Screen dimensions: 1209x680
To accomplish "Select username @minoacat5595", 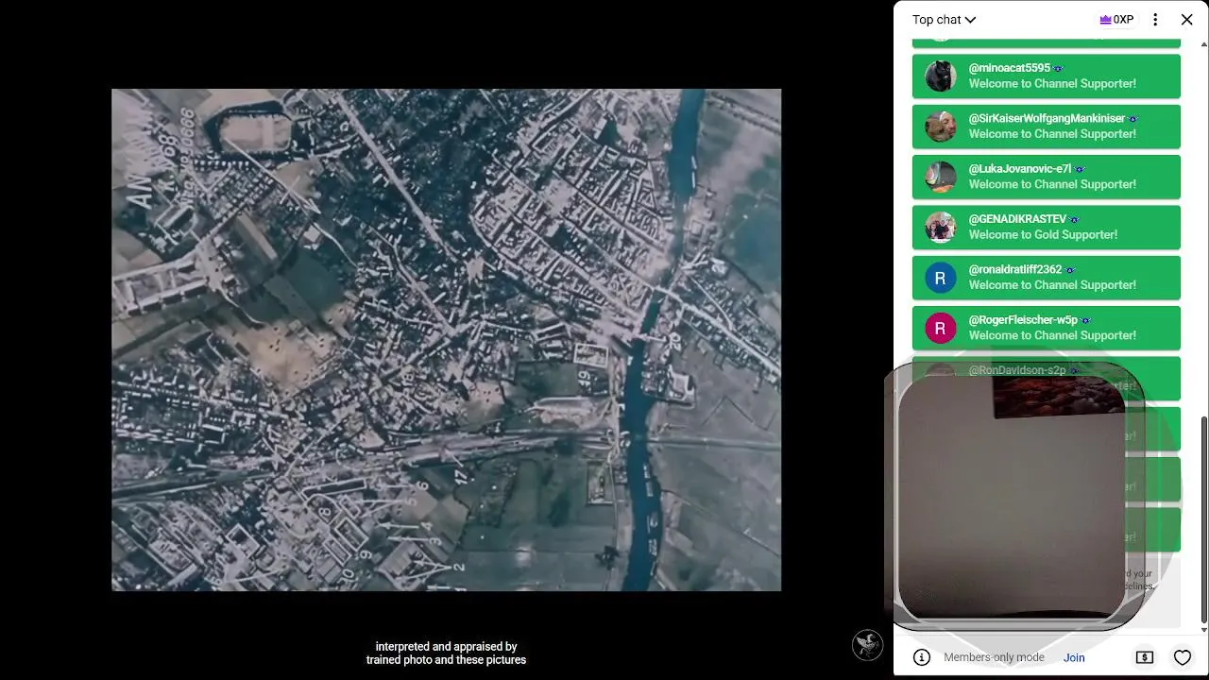I will click(1009, 68).
